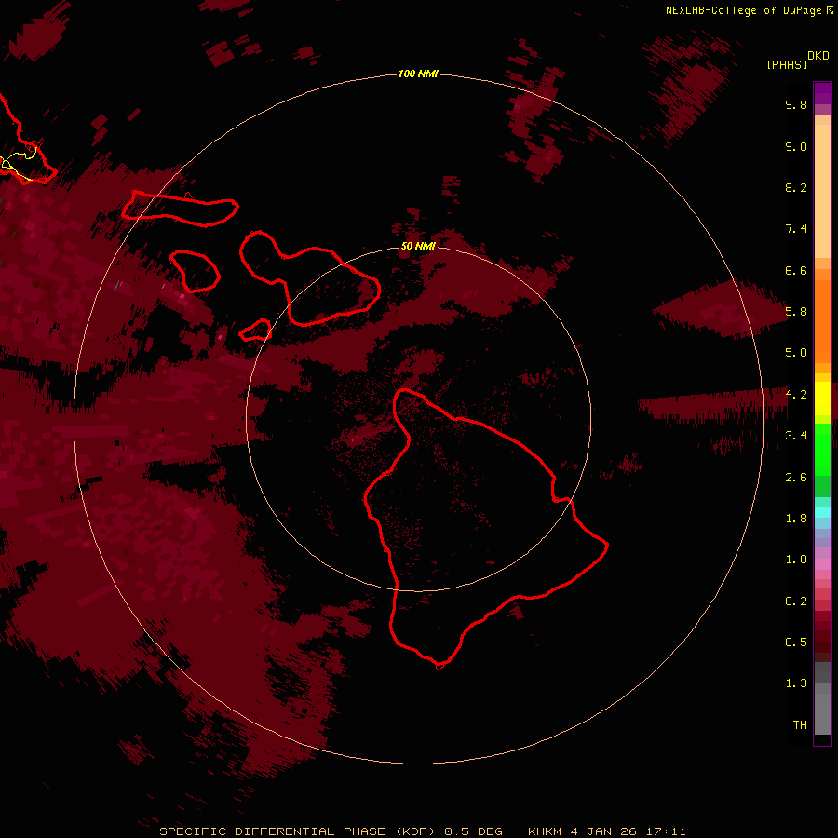Pick the bright green band of the color bar

point(822,449)
